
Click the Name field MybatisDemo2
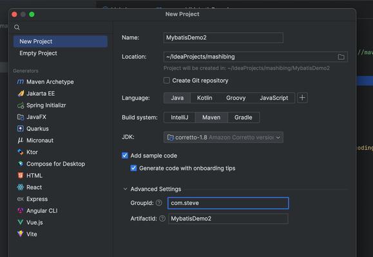223,38
